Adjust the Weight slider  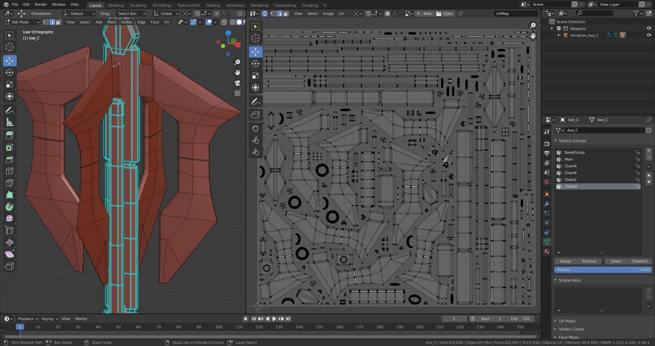[x=603, y=270]
